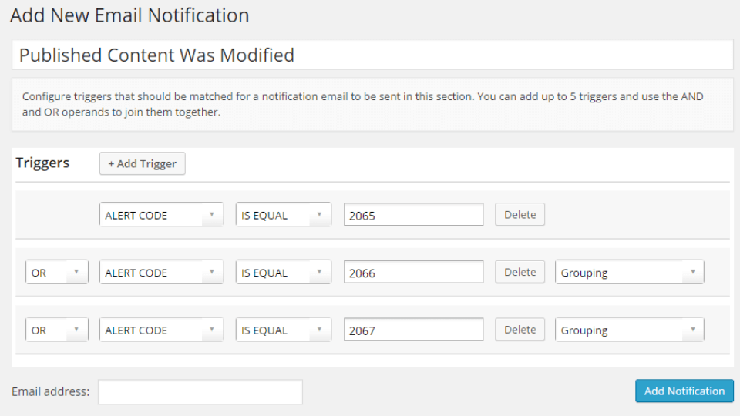
Task: Open IS EQUAL dropdown in 2066 trigger
Action: point(283,272)
